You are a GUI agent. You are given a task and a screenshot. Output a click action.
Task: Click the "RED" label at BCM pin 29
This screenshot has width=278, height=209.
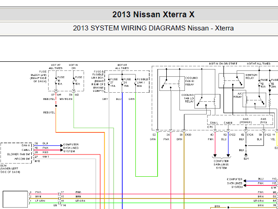tap(45, 152)
